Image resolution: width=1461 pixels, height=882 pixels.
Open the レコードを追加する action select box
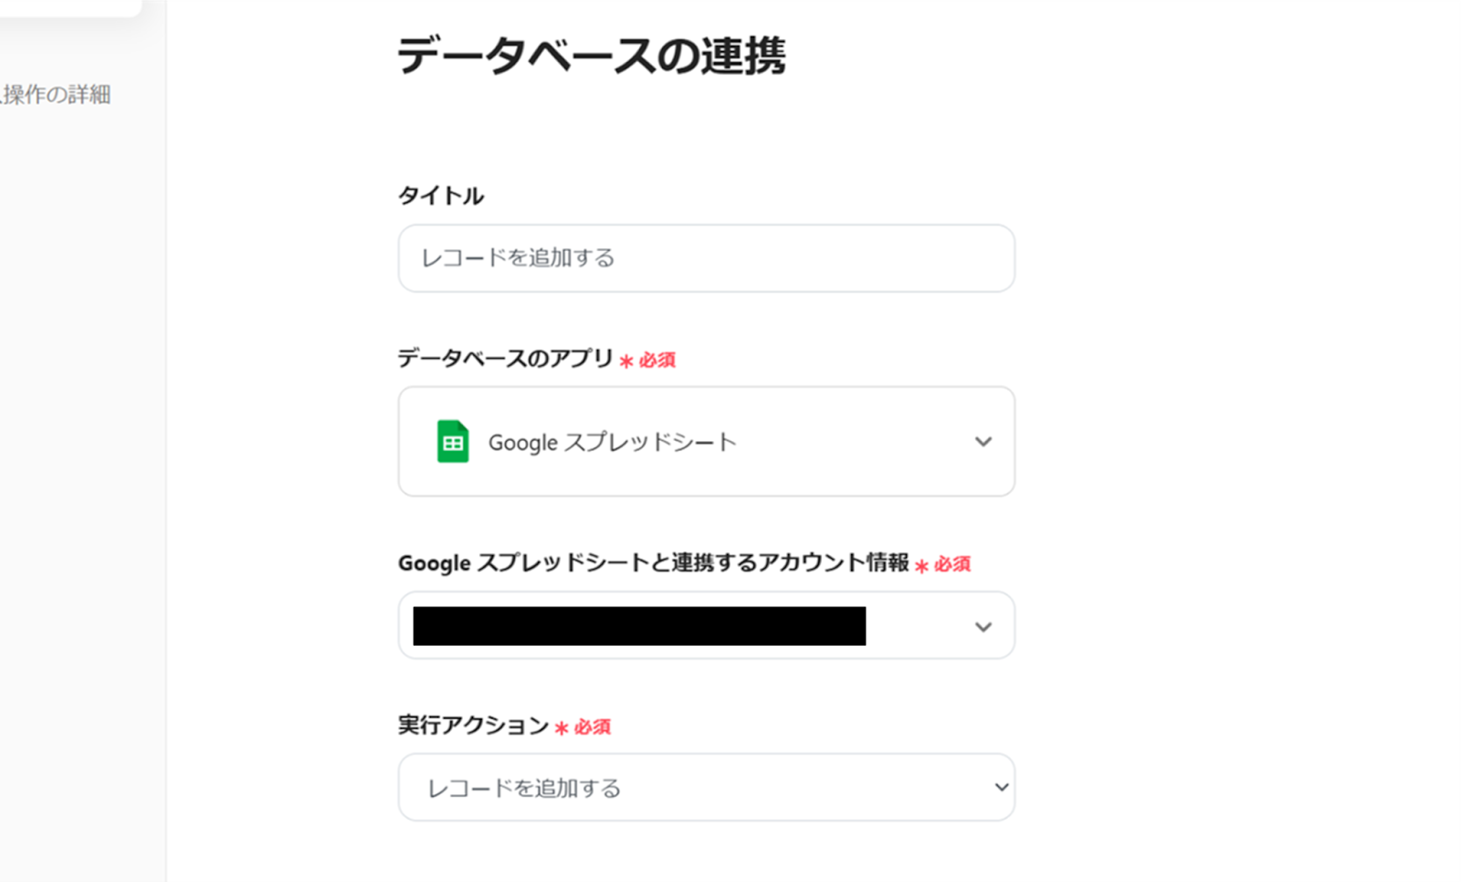[694, 787]
